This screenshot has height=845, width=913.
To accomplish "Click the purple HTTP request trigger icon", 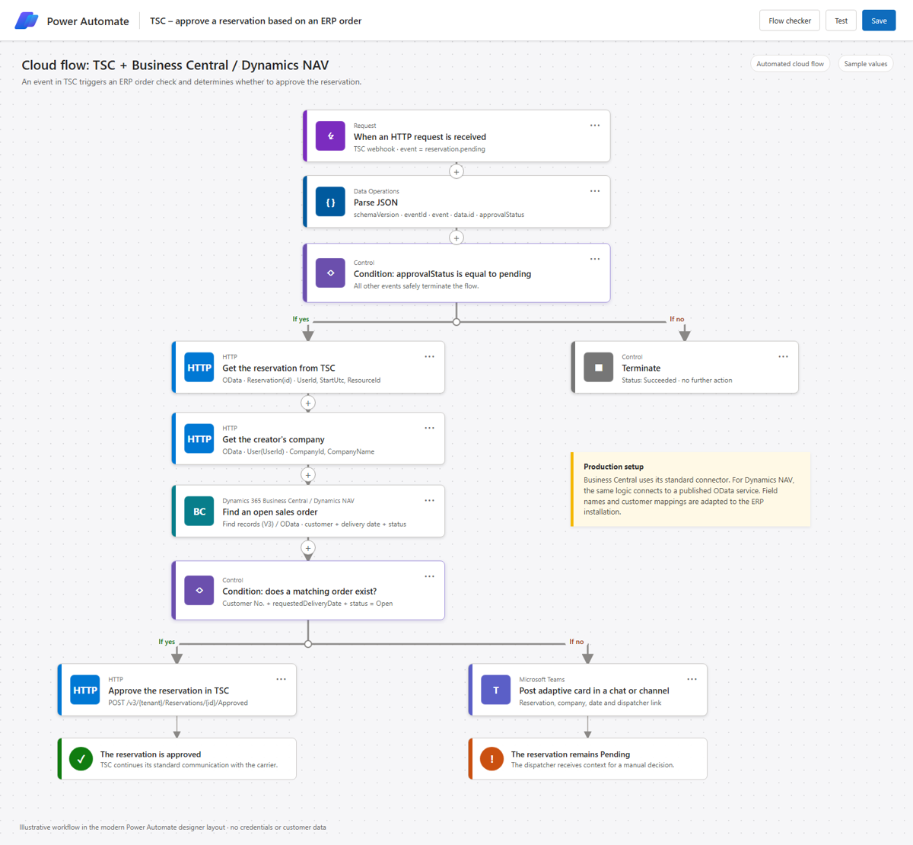I will (330, 136).
